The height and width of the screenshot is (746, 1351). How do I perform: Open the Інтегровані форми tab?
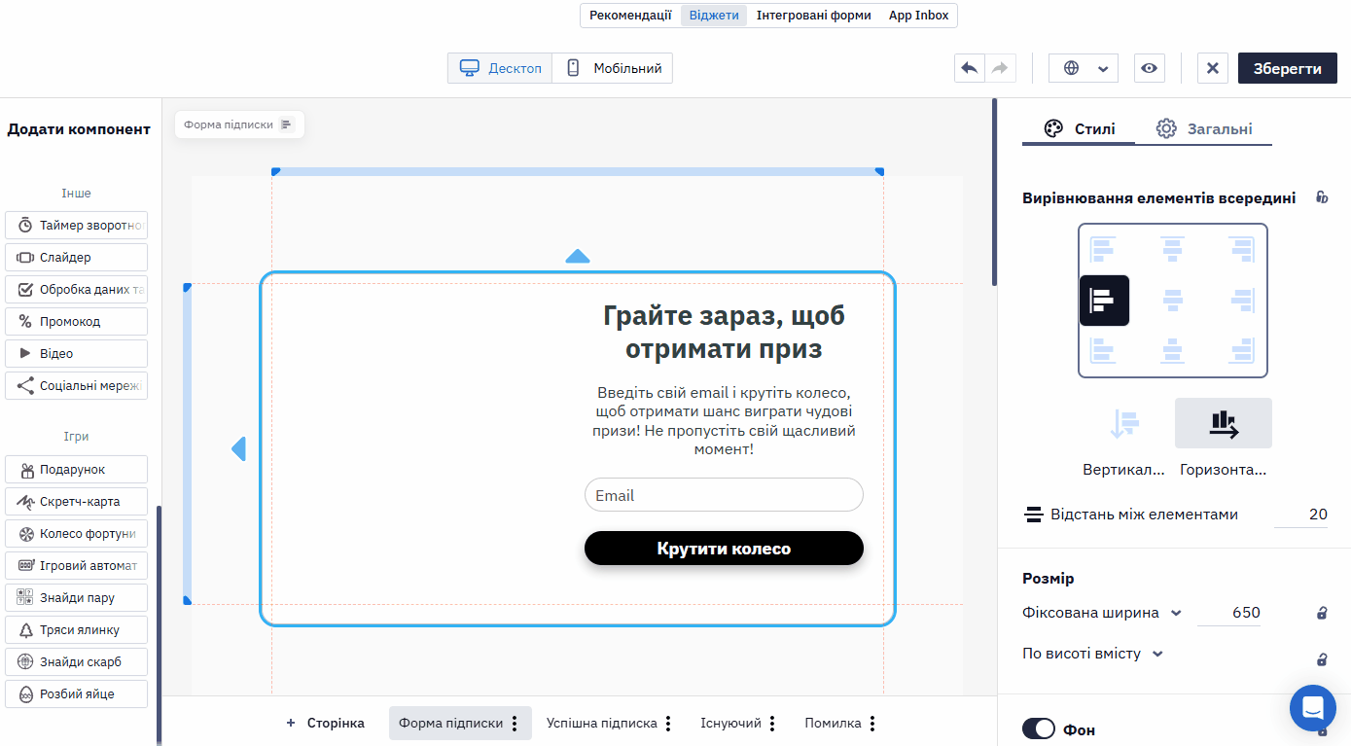pos(814,16)
